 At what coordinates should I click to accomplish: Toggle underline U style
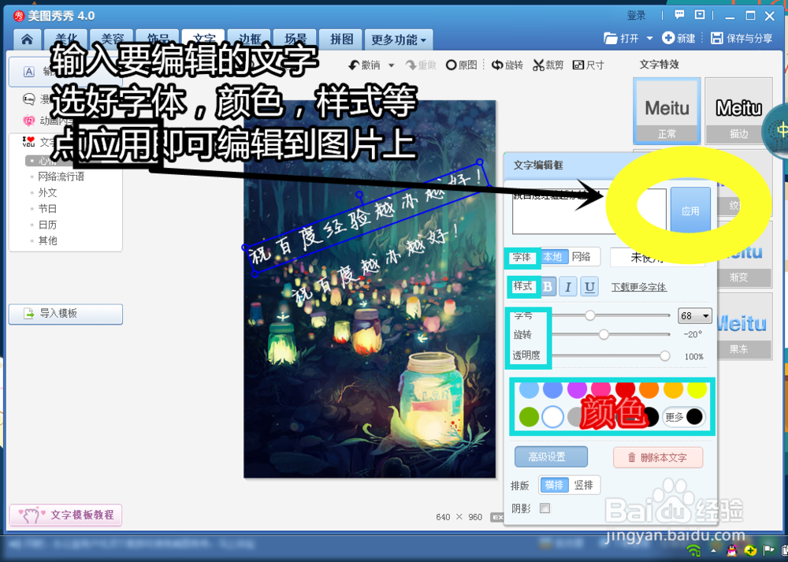click(x=589, y=287)
